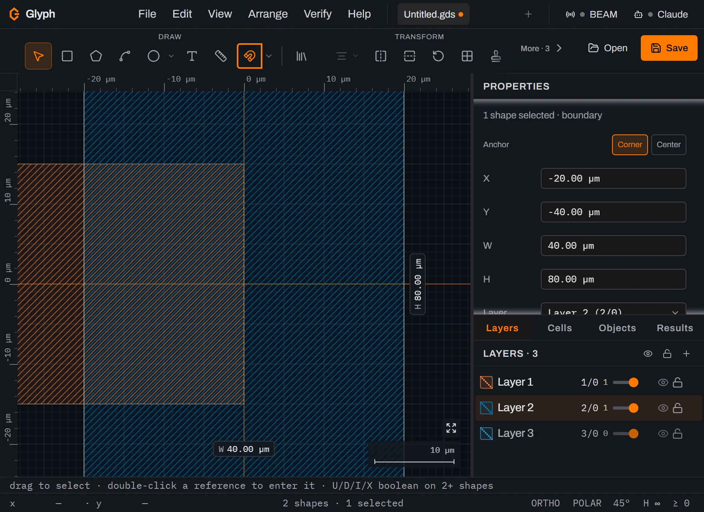Select the Ruler measure tool
The image size is (704, 512).
[x=221, y=56]
